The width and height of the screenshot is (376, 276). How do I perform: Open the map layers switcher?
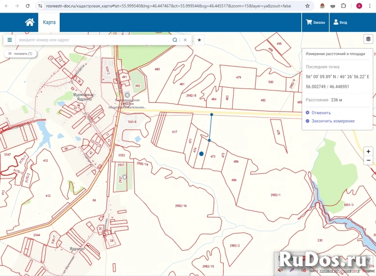coord(368,39)
